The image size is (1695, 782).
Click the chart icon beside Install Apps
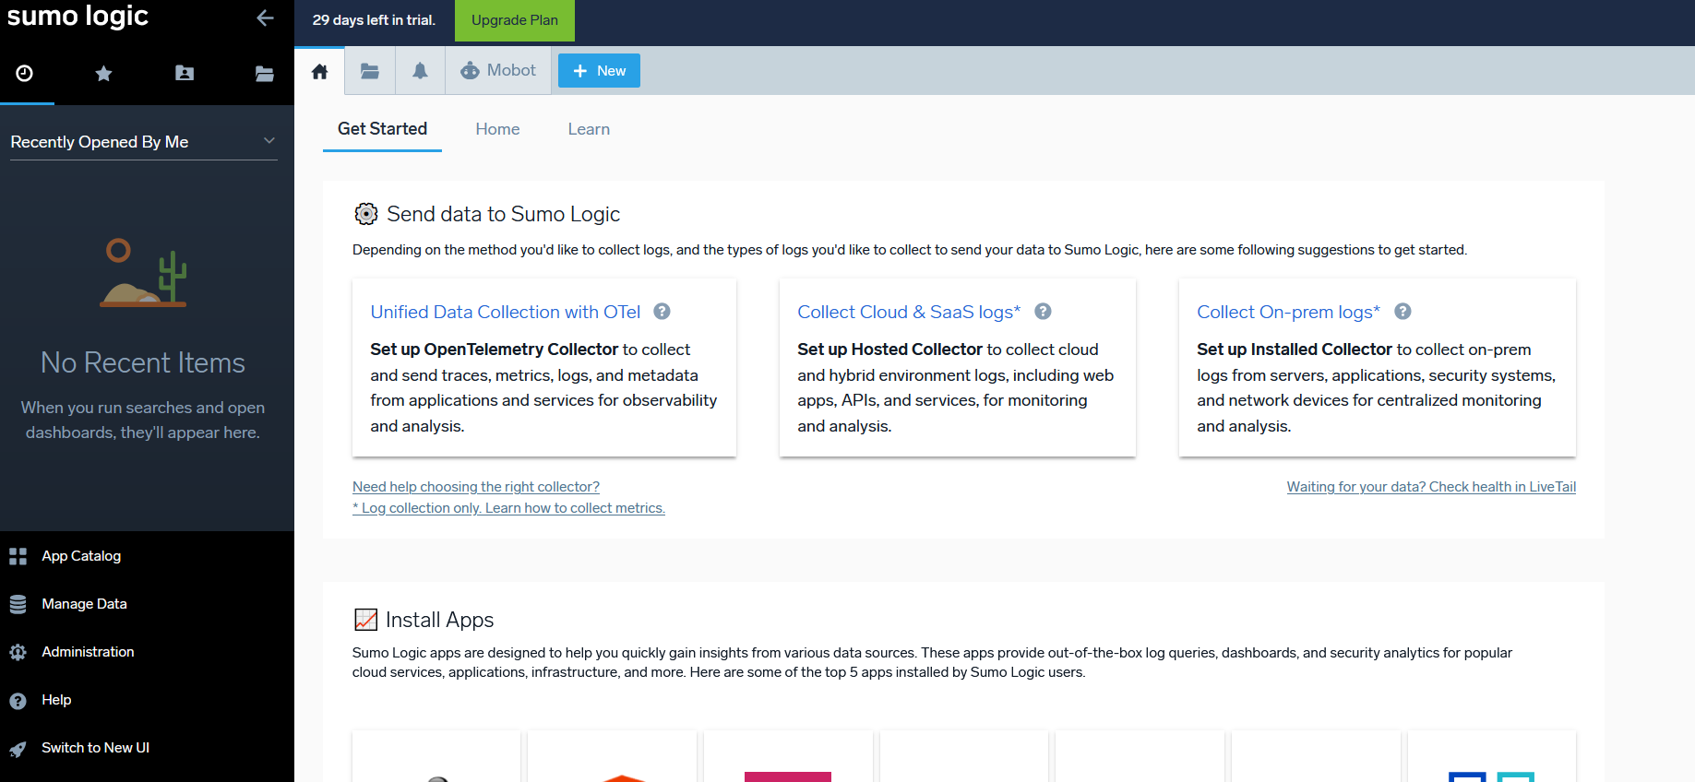coord(366,620)
